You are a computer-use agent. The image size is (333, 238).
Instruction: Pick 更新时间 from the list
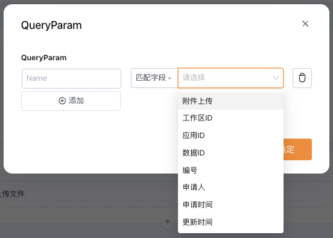point(230,222)
